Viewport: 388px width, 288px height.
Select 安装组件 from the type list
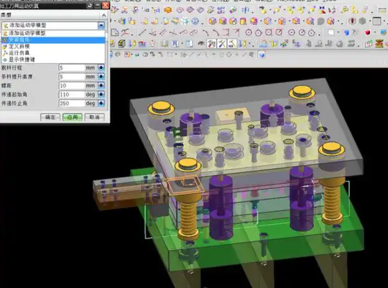click(23, 39)
